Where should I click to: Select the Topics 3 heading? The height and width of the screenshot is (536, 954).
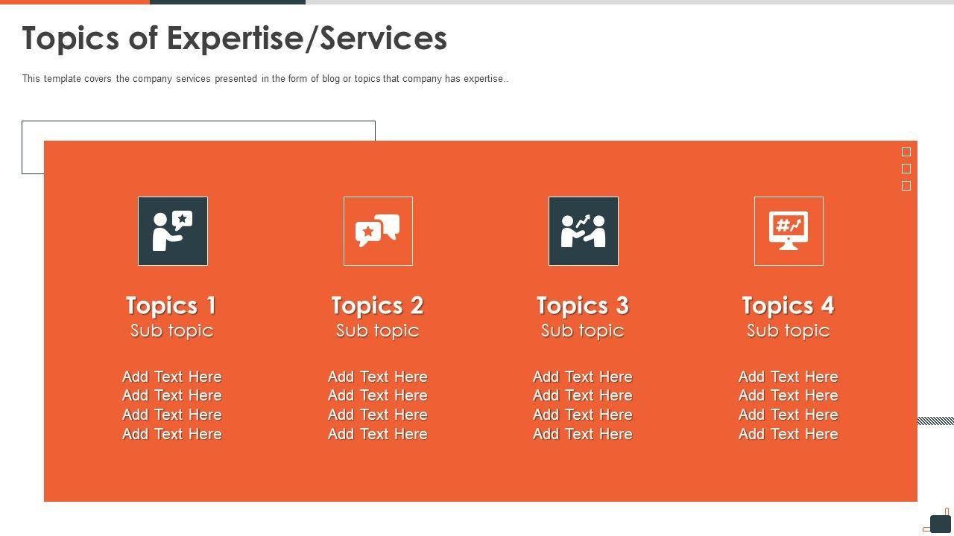(583, 305)
